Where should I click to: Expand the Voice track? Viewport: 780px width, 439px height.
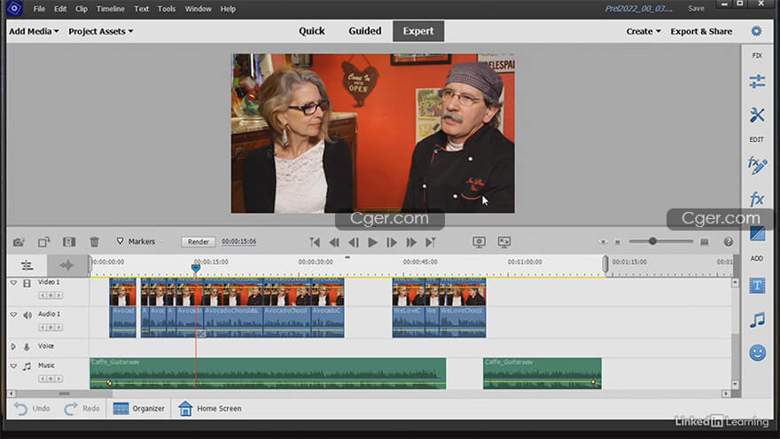13,347
